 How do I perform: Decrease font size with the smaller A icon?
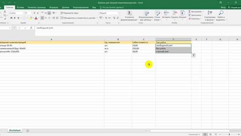(x=38, y=13)
